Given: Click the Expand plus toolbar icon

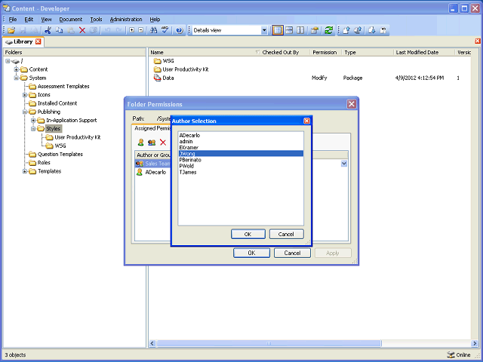Looking at the screenshot, I should click(131, 30).
